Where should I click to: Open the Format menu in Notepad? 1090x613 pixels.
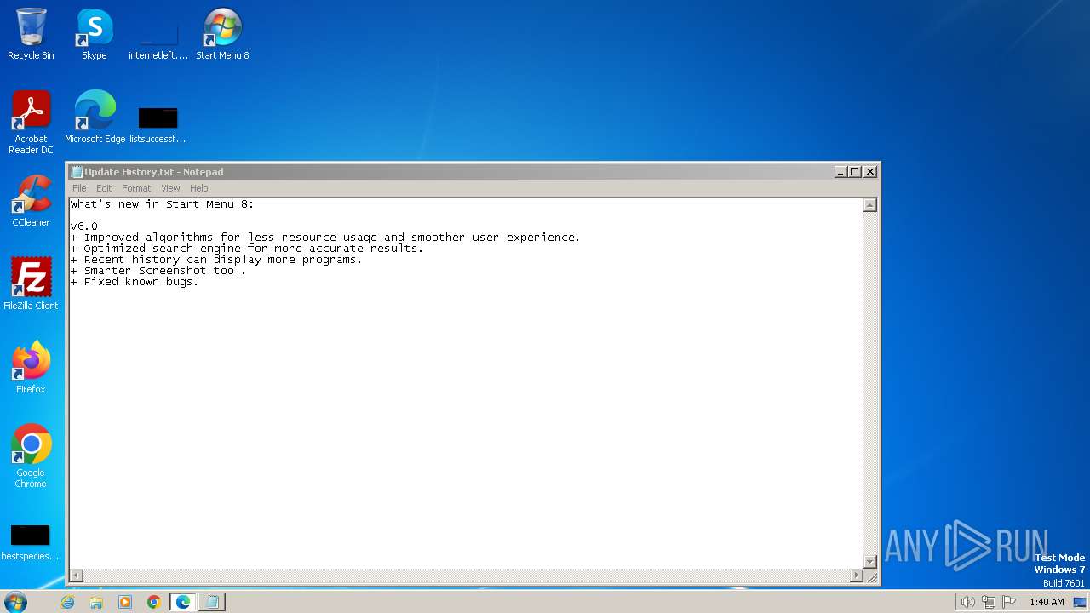point(136,188)
